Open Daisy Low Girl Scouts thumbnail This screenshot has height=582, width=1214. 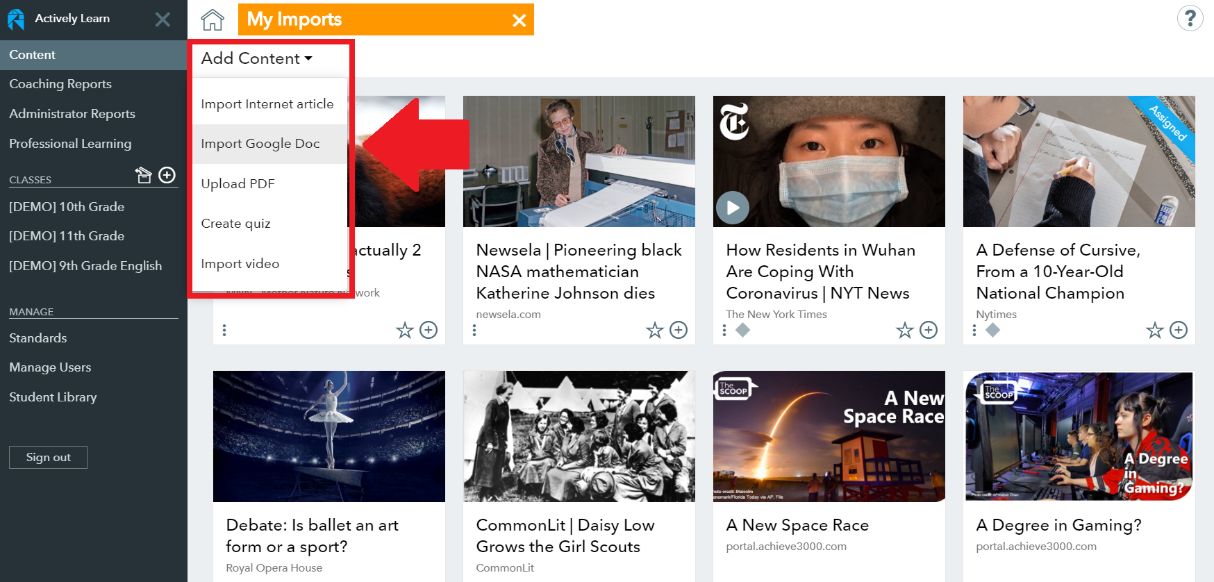click(579, 436)
